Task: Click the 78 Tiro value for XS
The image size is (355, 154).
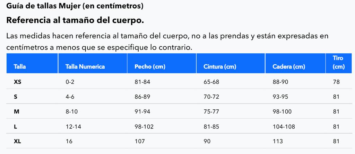Action: pyautogui.click(x=336, y=82)
